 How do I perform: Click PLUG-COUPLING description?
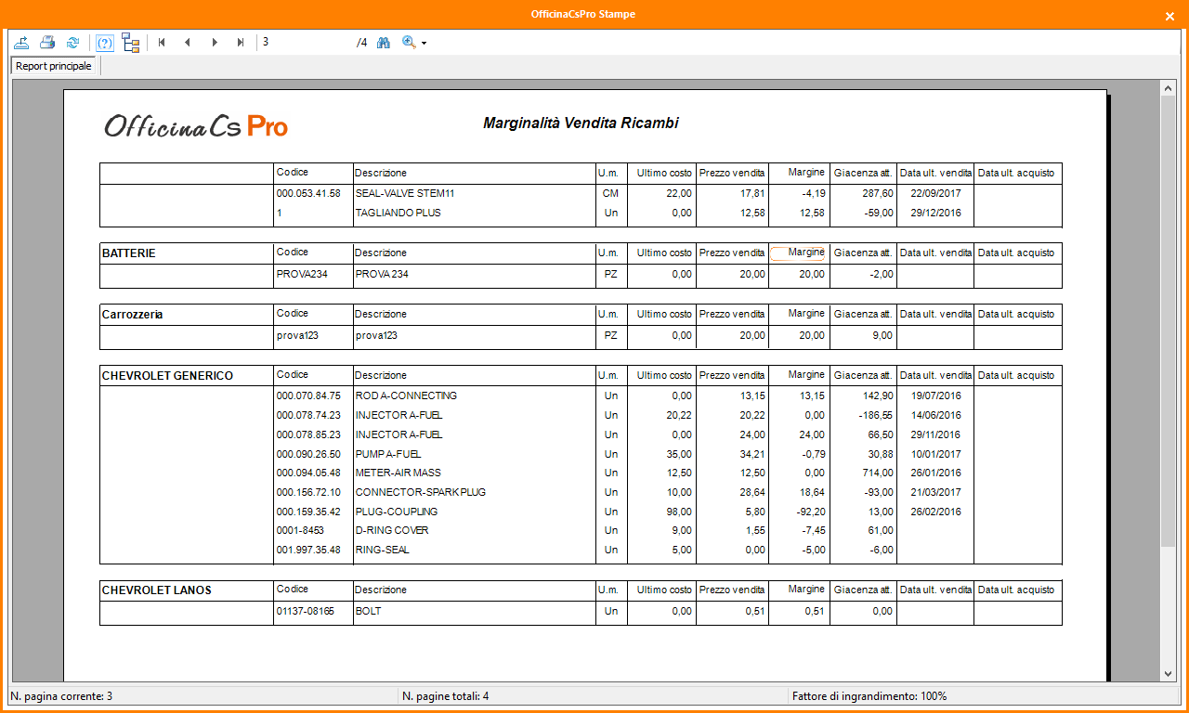point(396,512)
